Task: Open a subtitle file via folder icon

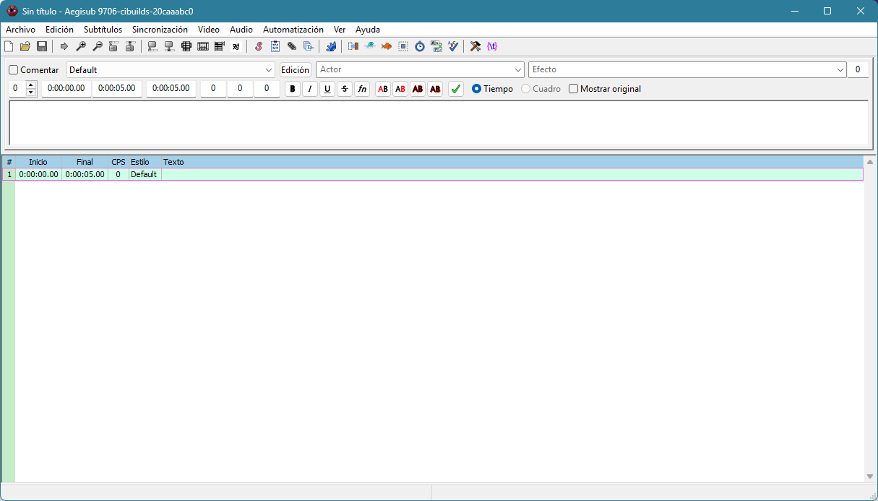Action: tap(25, 46)
